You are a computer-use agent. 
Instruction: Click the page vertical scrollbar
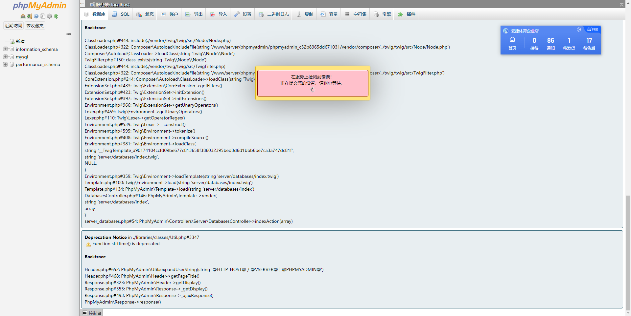point(628,253)
